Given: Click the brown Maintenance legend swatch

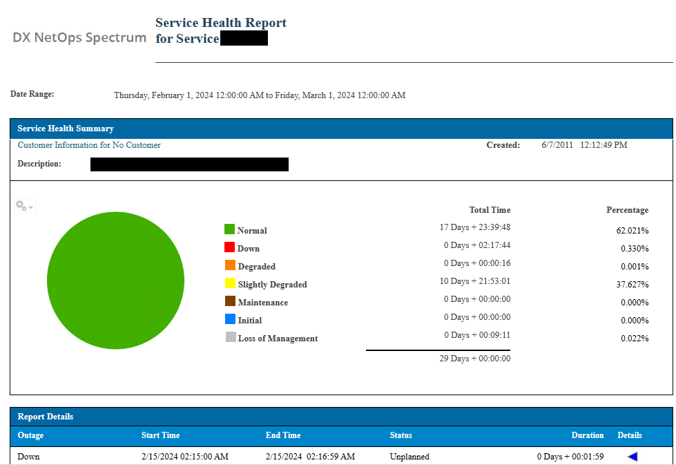Looking at the screenshot, I should (230, 301).
